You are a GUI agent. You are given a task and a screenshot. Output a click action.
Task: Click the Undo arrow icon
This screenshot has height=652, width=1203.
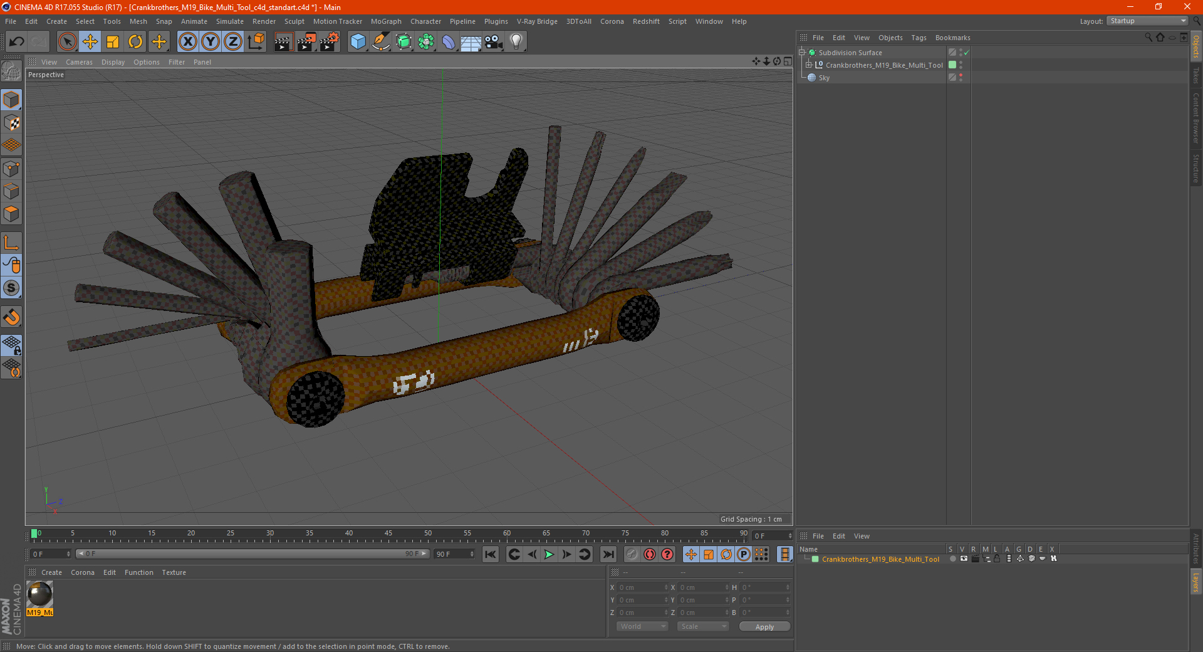(17, 42)
